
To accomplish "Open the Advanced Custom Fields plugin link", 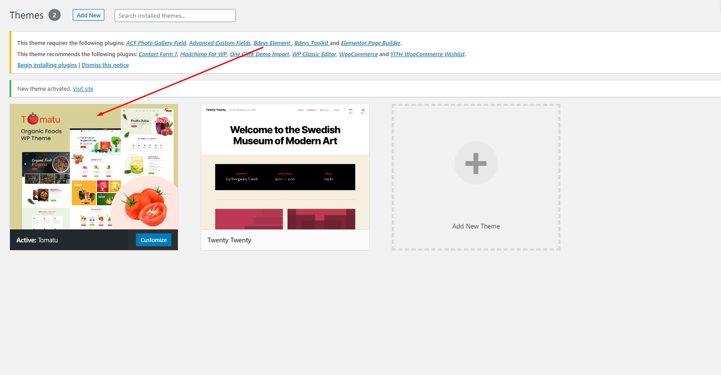I will [220, 43].
